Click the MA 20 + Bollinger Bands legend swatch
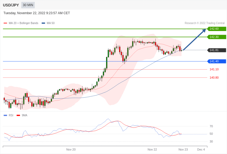The width and height of the screenshot is (227, 154). click(x=5, y=23)
